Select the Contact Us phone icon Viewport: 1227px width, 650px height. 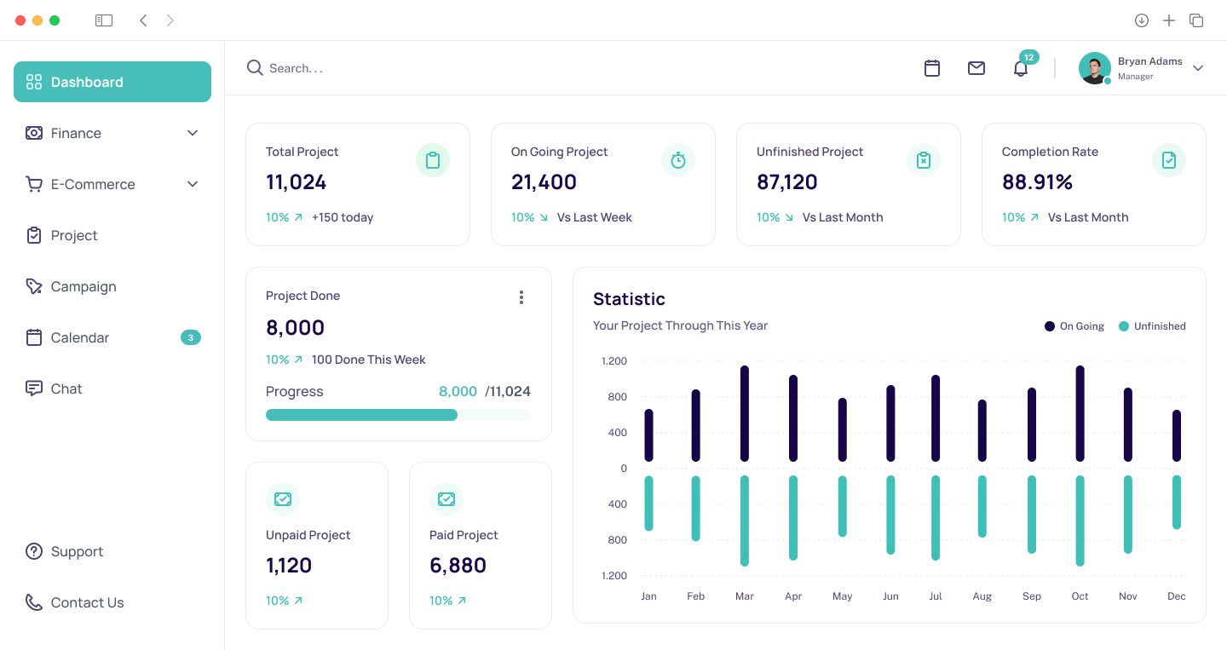click(34, 602)
